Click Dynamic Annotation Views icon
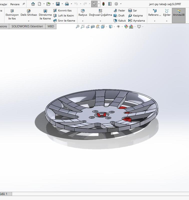 [x=98, y=26]
